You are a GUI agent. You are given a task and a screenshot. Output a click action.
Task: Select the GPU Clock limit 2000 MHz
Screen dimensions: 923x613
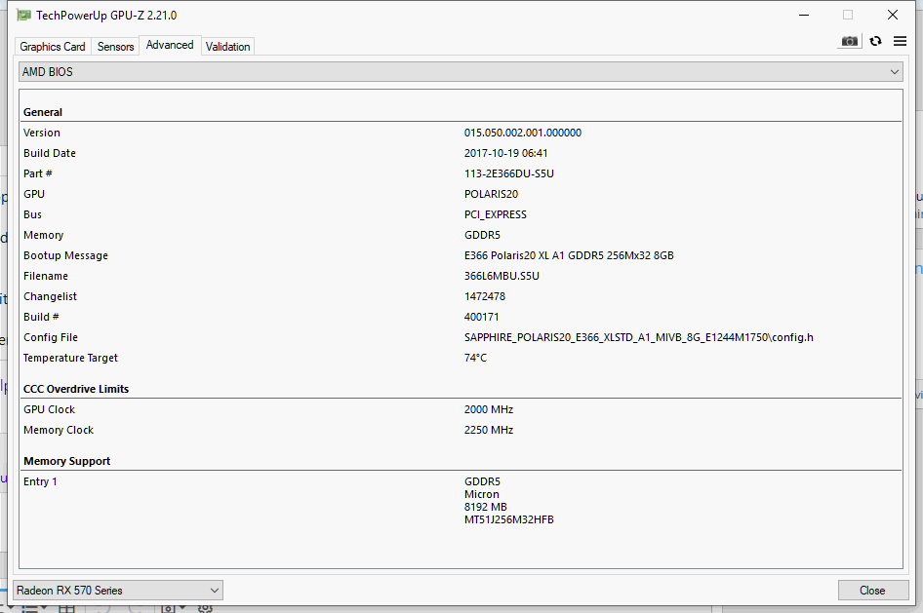coord(489,409)
